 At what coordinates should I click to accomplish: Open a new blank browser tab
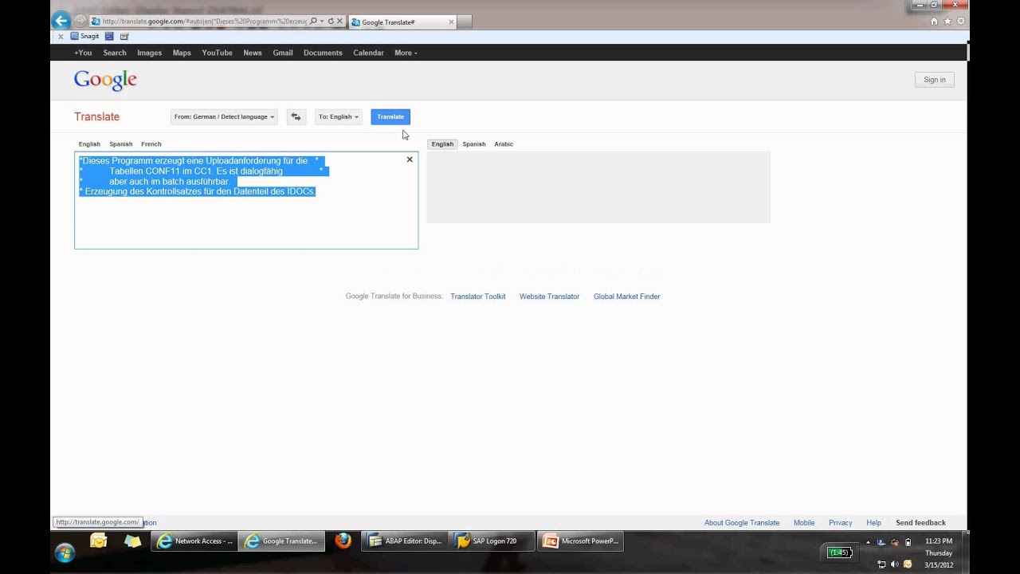click(x=465, y=22)
